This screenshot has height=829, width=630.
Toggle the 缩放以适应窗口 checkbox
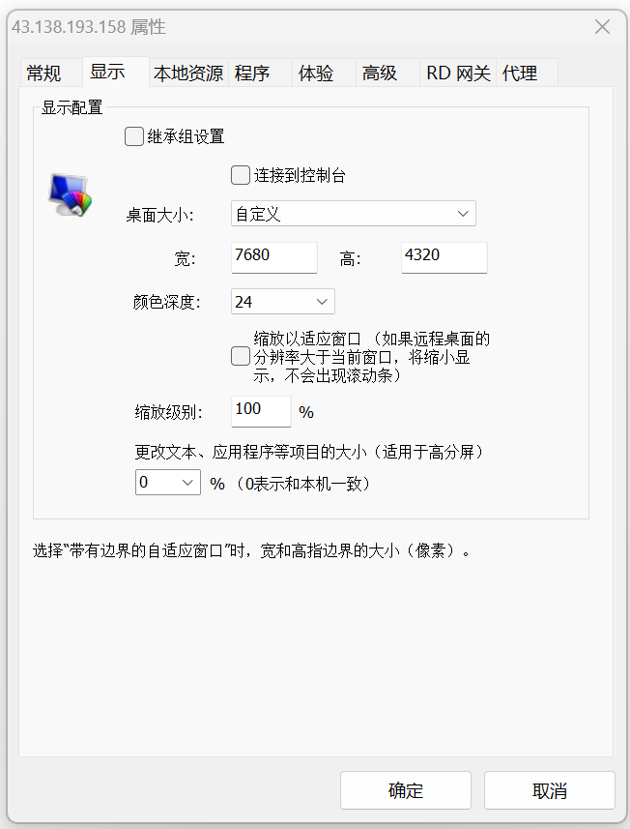click(x=241, y=356)
